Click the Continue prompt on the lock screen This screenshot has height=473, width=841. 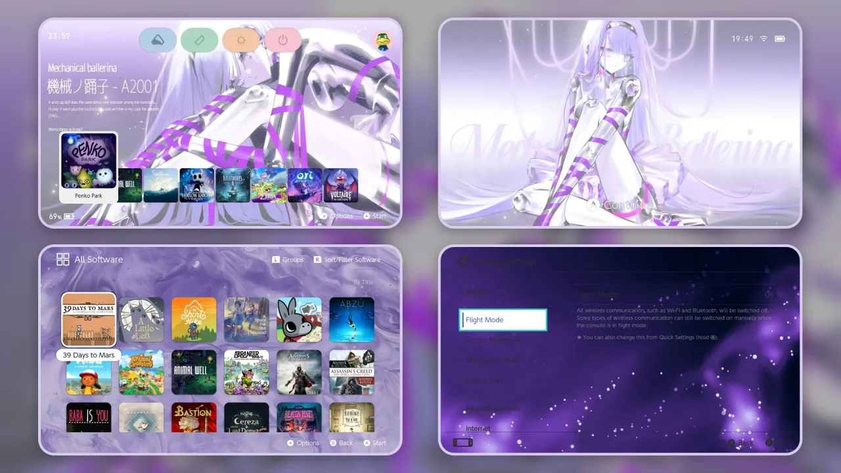[620, 205]
